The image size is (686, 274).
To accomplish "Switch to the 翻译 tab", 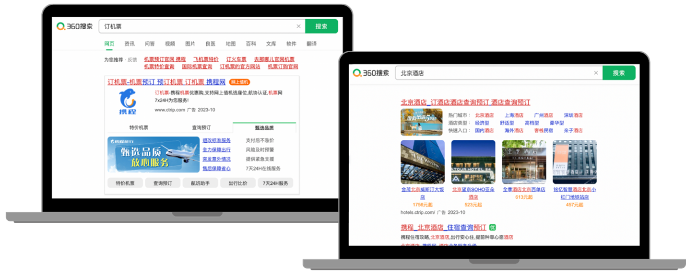I will (311, 44).
